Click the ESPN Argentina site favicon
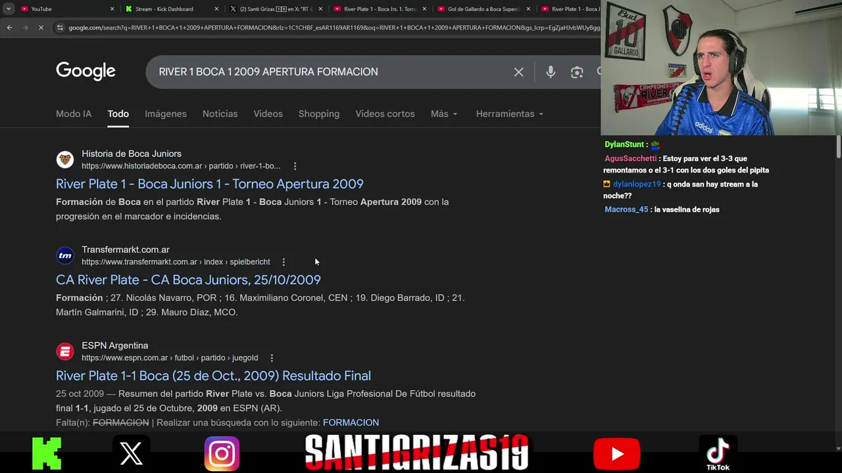Image resolution: width=842 pixels, height=473 pixels. (x=64, y=351)
